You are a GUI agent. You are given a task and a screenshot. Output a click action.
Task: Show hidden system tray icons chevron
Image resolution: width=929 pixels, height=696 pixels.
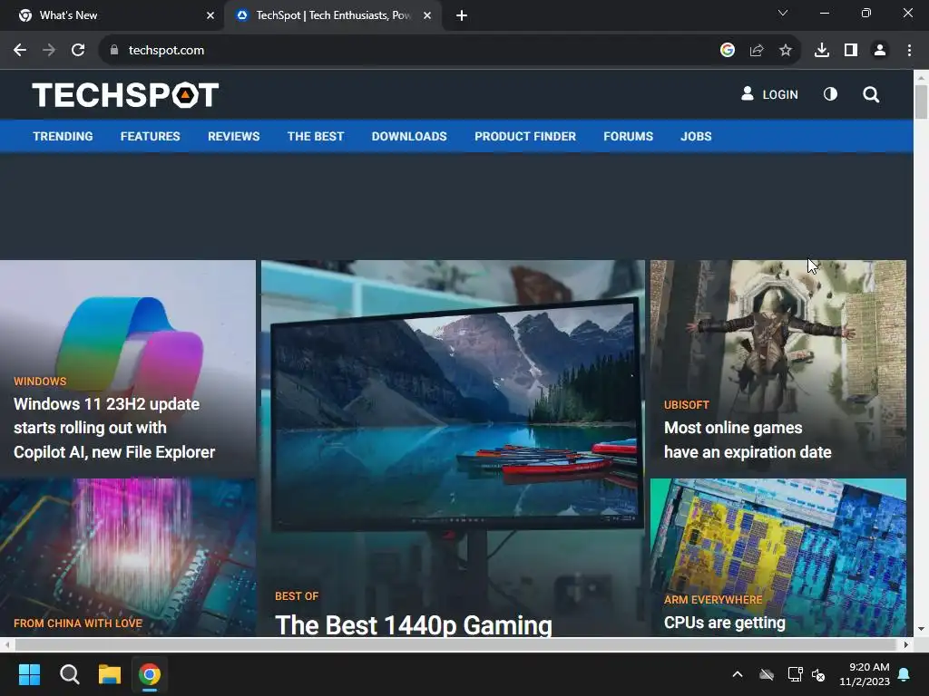coord(737,674)
